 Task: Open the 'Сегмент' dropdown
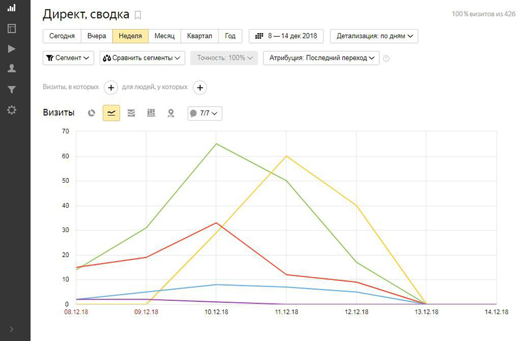pos(68,58)
